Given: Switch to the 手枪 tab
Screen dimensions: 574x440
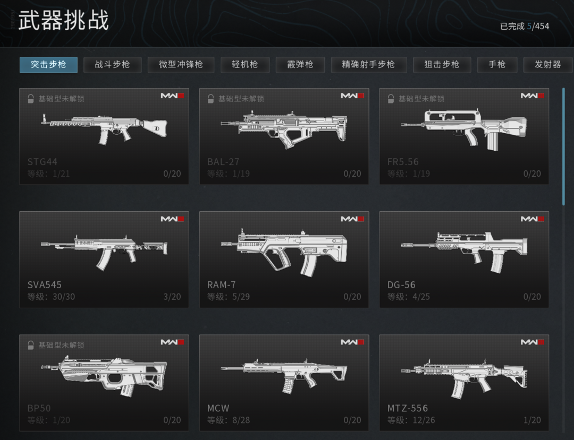Looking at the screenshot, I should (497, 65).
